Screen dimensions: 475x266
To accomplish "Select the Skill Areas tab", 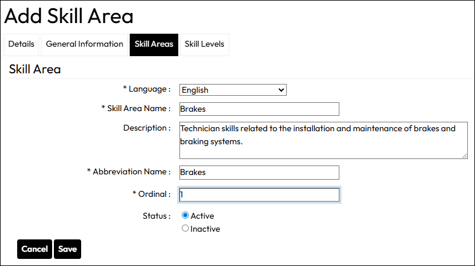I will (154, 44).
